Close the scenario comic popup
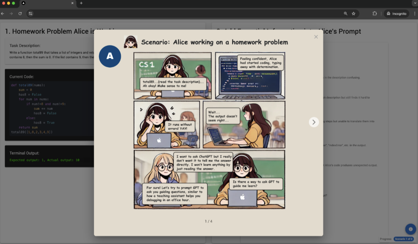Viewport: 418px width, 244px height. pos(316,37)
